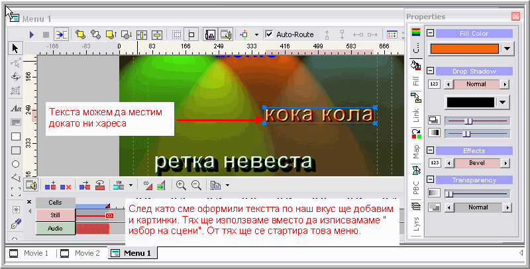Collapse the Transparency section
Screen dimensions: 530x269
pos(430,180)
